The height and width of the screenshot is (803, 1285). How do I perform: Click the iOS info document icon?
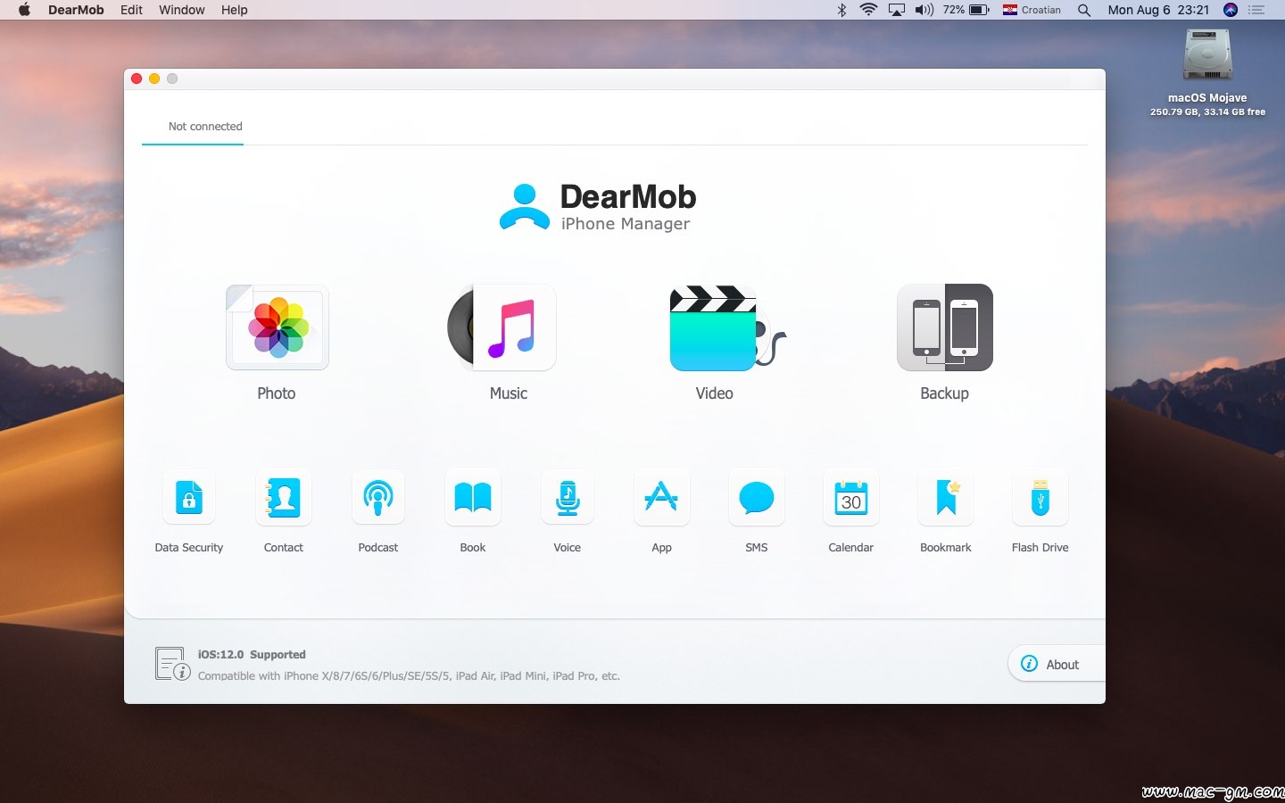coord(172,664)
